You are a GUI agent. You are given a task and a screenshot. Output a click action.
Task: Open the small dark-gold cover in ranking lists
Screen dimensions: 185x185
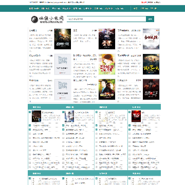(x=36, y=116)
